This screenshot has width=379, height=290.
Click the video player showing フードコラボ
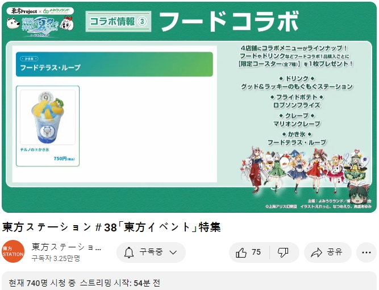click(189, 107)
